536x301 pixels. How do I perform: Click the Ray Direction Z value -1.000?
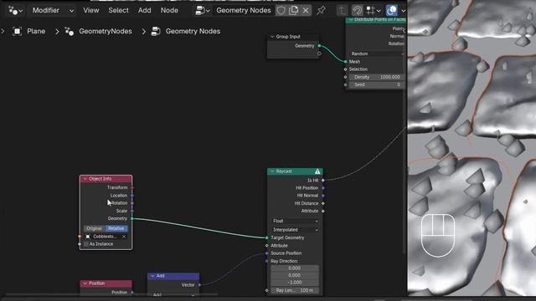295,283
